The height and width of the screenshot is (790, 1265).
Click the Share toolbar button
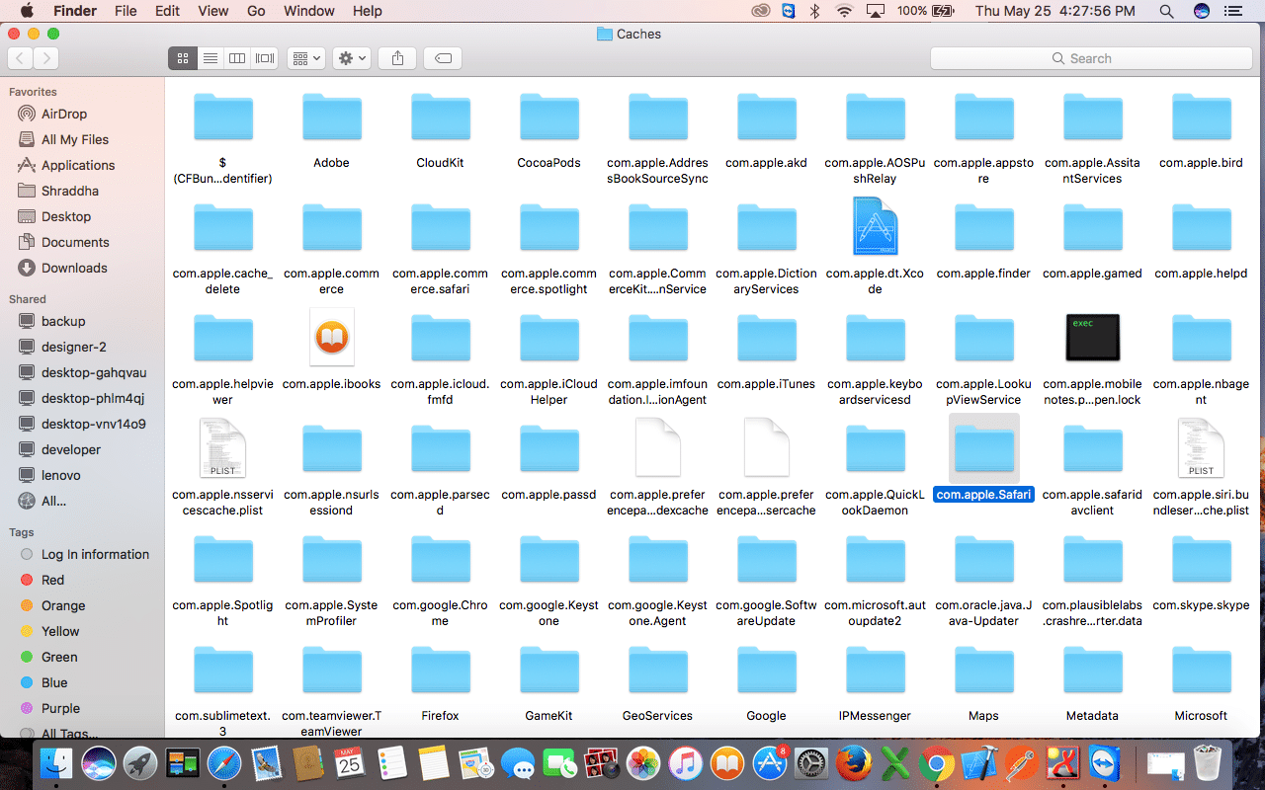tap(397, 58)
